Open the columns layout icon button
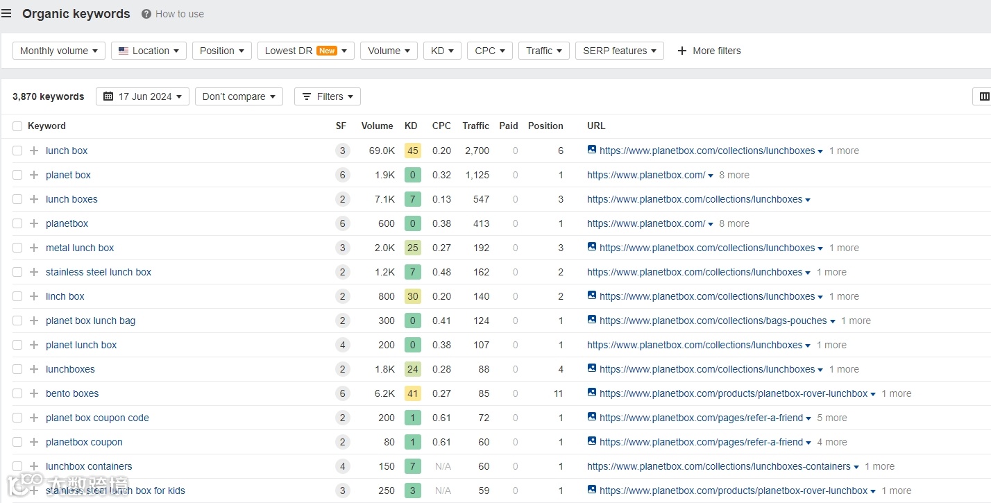The height and width of the screenshot is (503, 991). (x=983, y=96)
